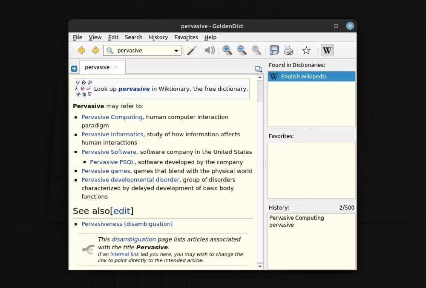
Task: Add pervasive to favorites with star icon
Action: 306,50
